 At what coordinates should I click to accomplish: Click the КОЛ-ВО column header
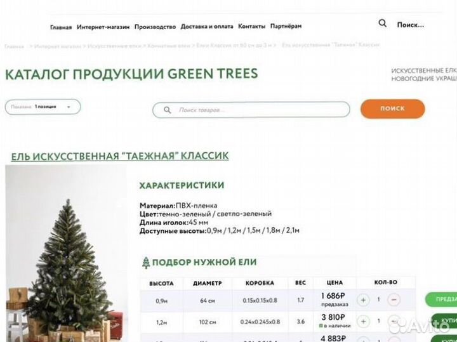tap(386, 282)
